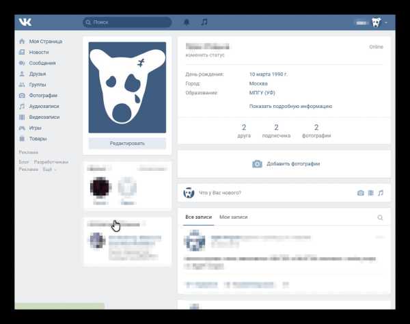Viewport: 410px width, 324px height.
Task: Open the wall post author avatar
Action: pyautogui.click(x=194, y=241)
